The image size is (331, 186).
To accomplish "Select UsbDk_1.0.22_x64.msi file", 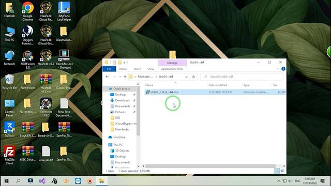I will [215, 92].
